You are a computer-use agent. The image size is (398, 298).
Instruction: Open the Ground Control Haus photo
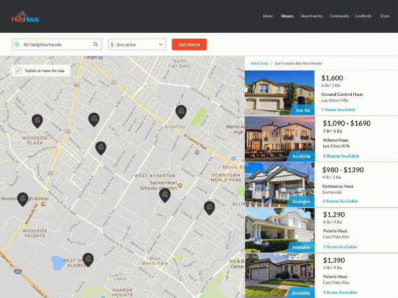tap(280, 93)
